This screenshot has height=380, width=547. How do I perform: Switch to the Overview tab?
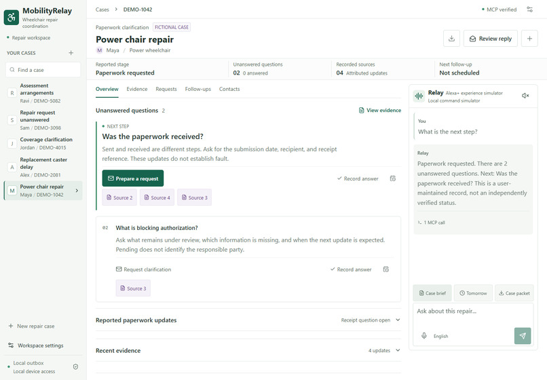pyautogui.click(x=107, y=89)
